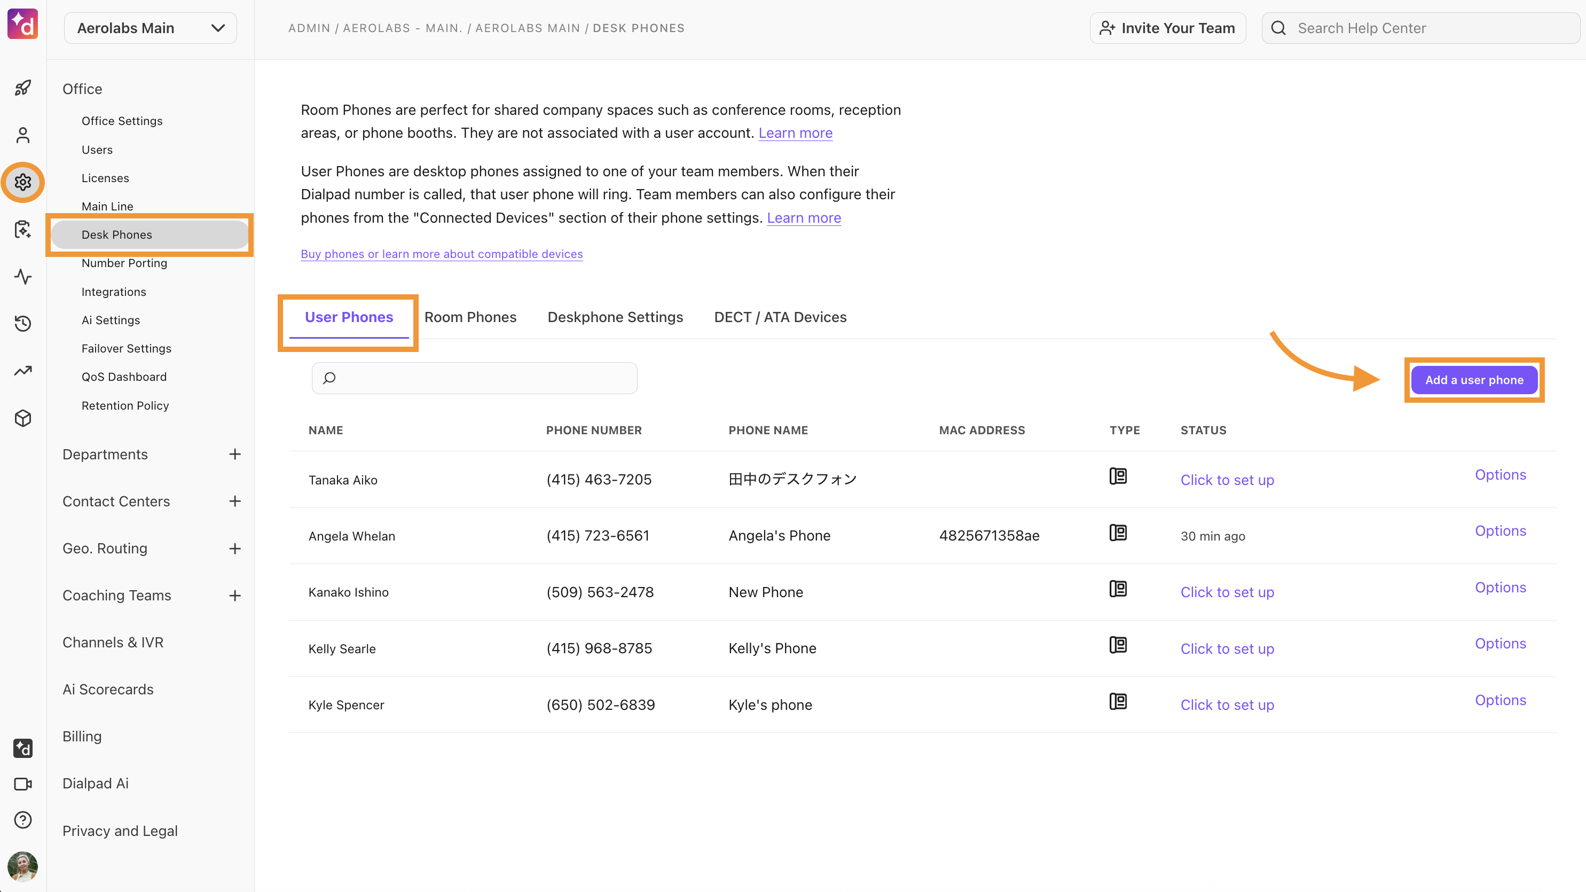
Task: Open Options for Kelly Searle
Action: tap(1501, 644)
